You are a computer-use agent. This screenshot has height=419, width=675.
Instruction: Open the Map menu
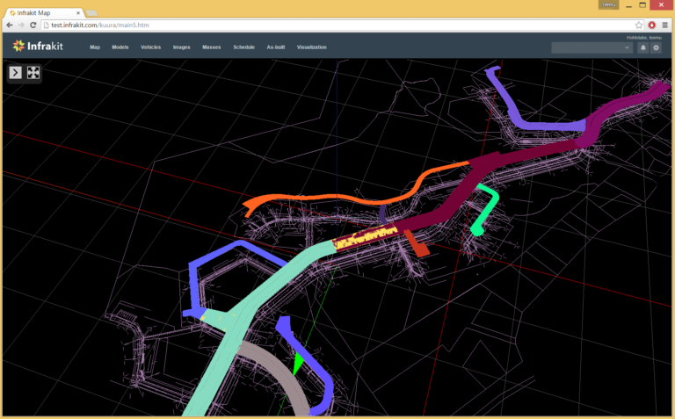tap(95, 47)
